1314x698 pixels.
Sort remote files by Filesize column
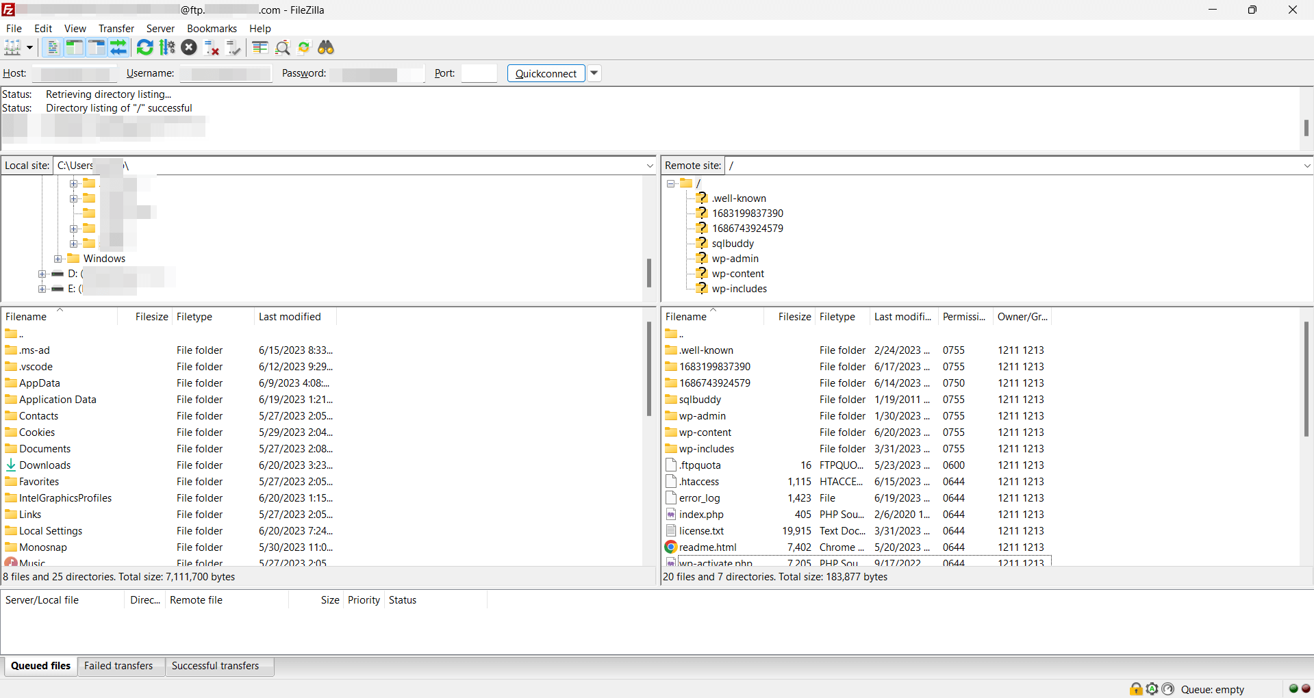[789, 317]
